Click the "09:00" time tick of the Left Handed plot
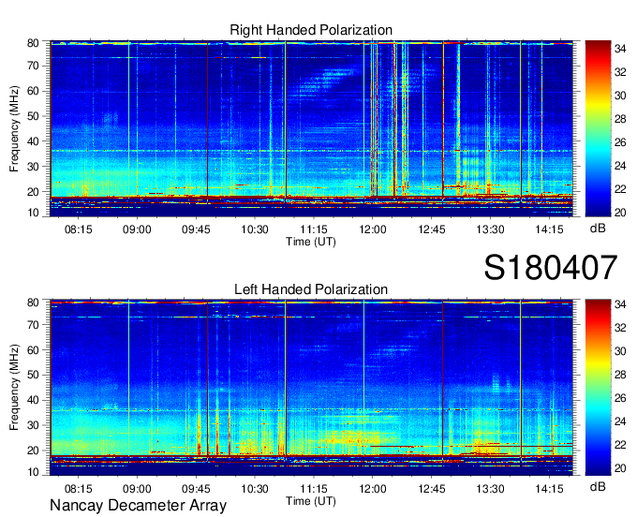 (137, 488)
